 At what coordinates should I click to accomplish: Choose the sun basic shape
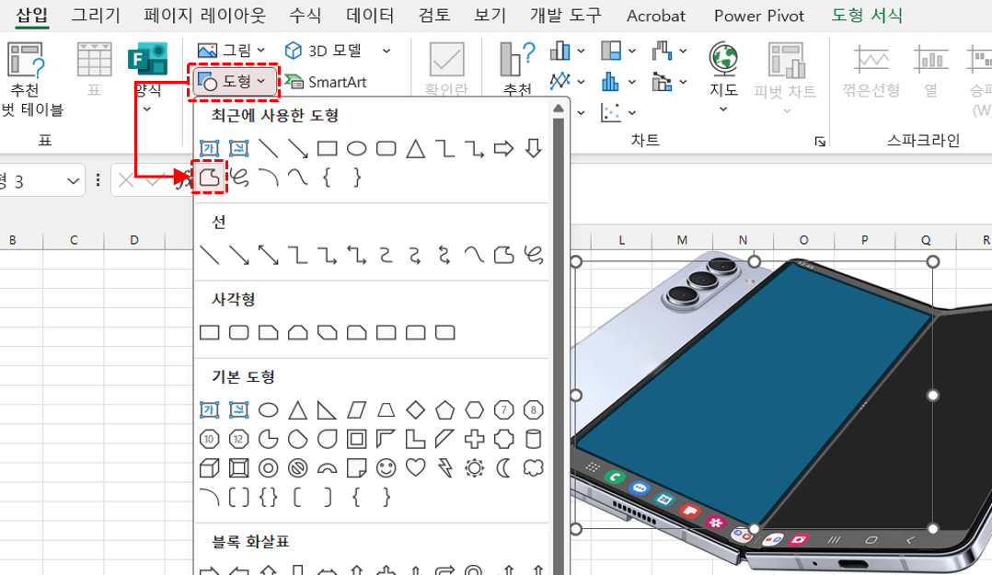[475, 468]
